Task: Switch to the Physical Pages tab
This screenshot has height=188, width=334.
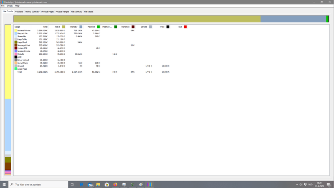Action: [48, 12]
